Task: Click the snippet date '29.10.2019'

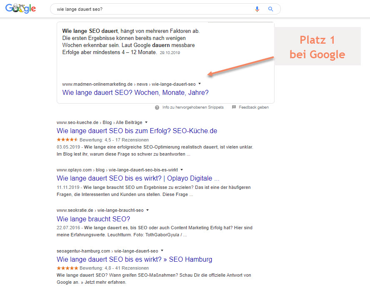Action: [170, 53]
